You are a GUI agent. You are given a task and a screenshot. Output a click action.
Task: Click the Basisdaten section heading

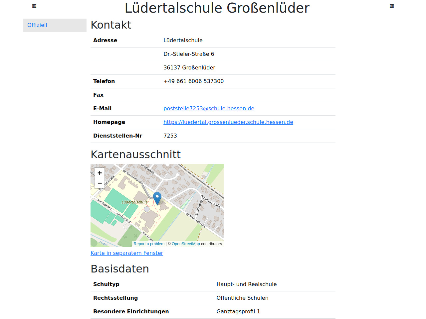click(120, 269)
